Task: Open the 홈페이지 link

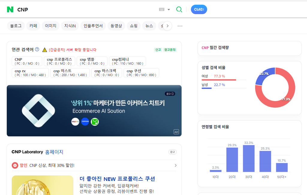Action: tap(54, 152)
